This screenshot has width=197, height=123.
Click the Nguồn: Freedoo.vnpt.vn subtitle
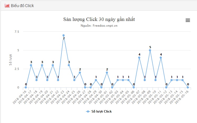tap(99, 26)
